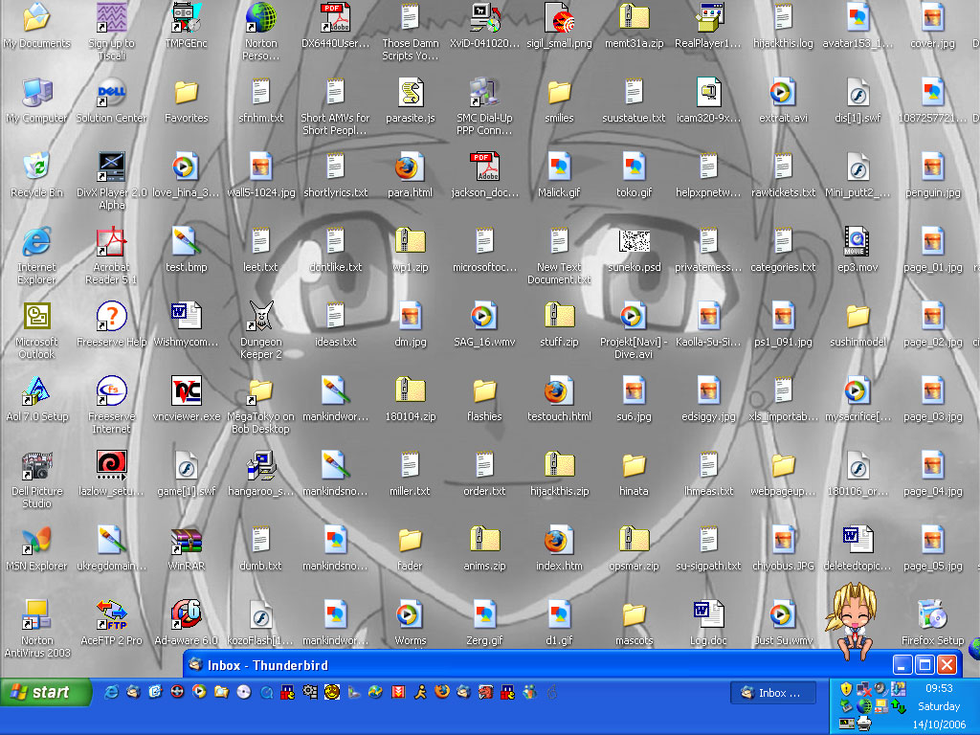The image size is (980, 735).
Task: Launch Internet Explorer from quick launch bar
Action: 111,692
